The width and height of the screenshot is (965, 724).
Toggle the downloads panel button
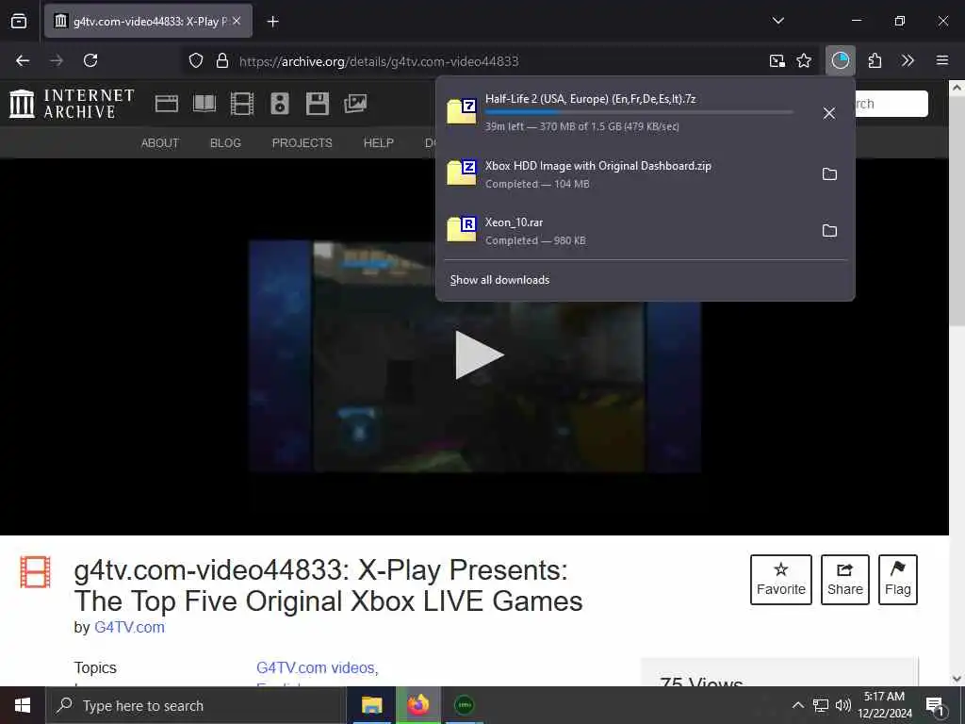tap(840, 60)
